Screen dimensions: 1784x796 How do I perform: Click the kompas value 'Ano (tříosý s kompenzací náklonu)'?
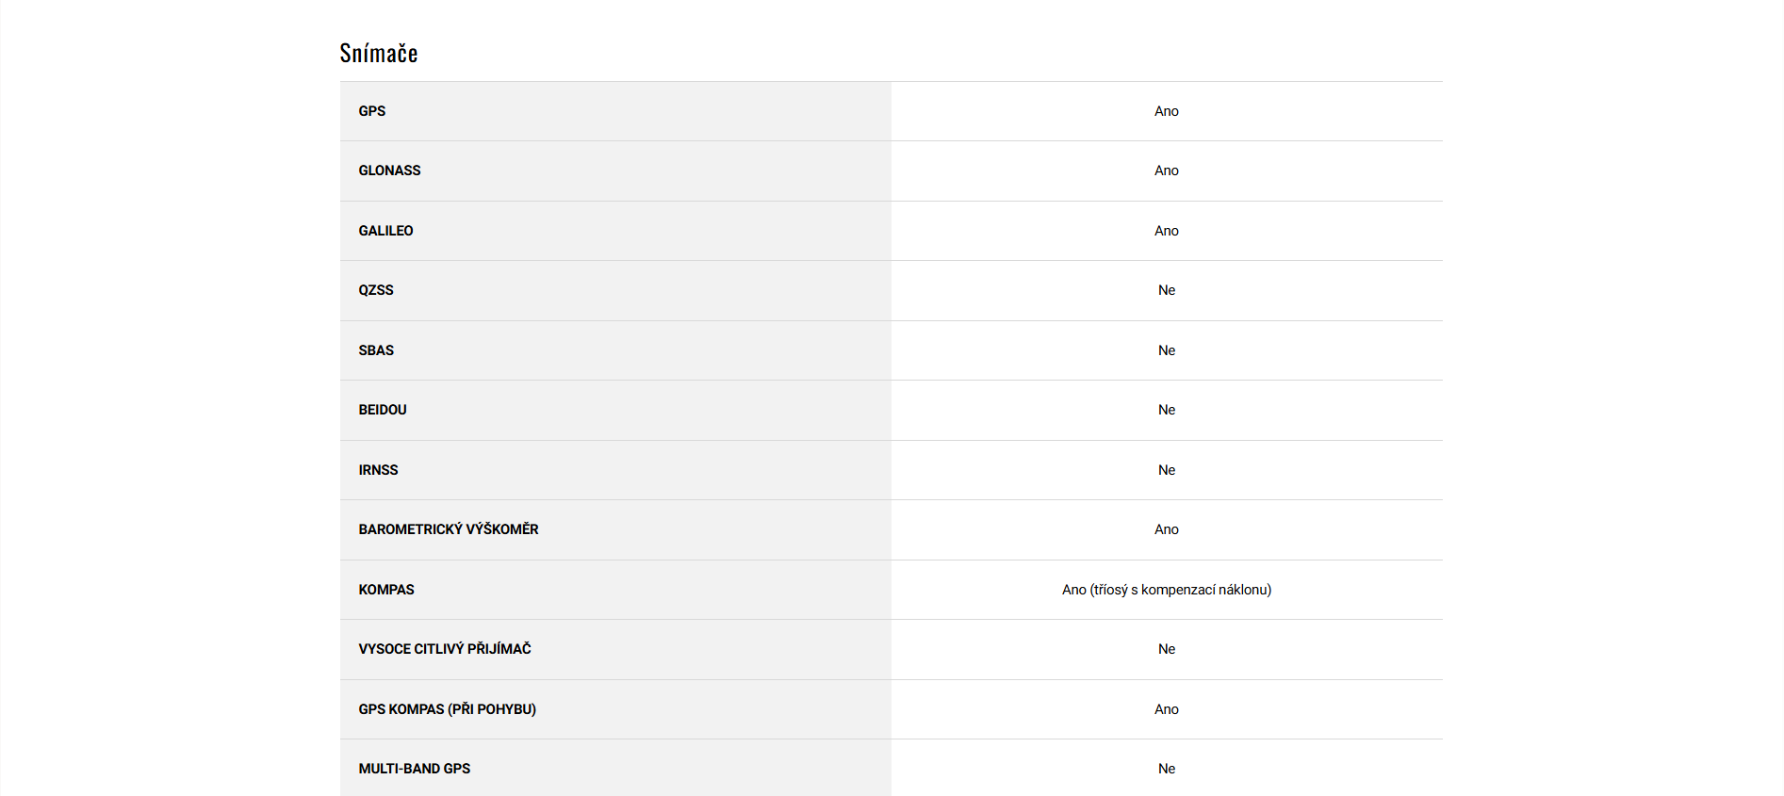tap(1167, 590)
